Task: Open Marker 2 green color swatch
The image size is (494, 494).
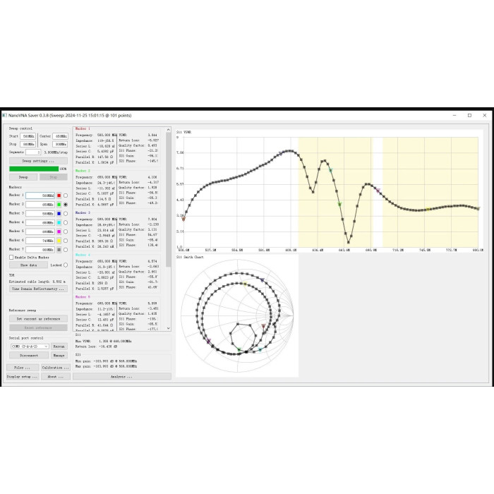Action: pos(59,205)
